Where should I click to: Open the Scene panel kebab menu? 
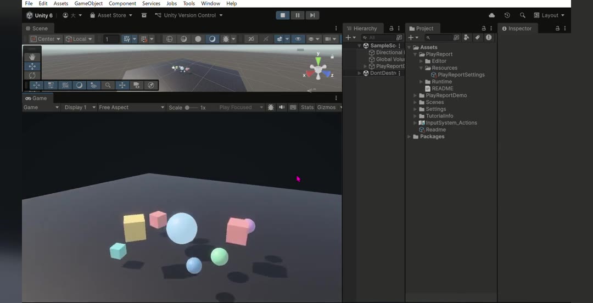pos(336,29)
